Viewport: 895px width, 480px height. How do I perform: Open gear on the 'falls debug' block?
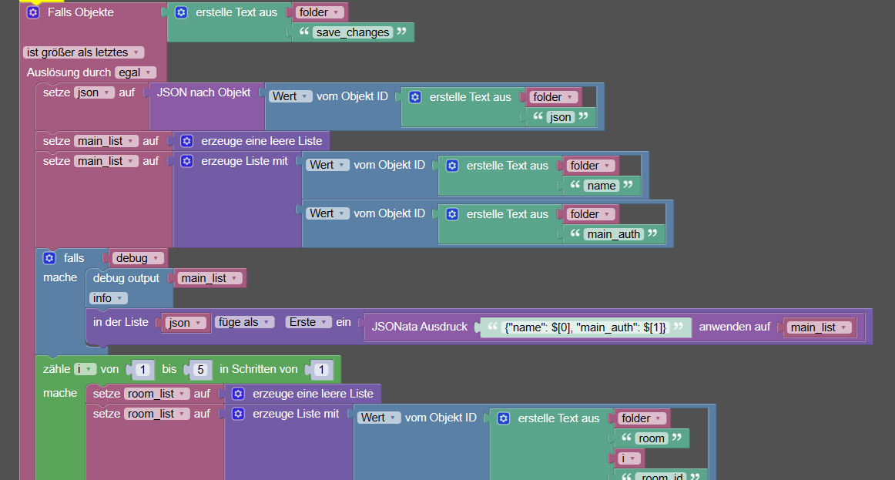(x=49, y=258)
